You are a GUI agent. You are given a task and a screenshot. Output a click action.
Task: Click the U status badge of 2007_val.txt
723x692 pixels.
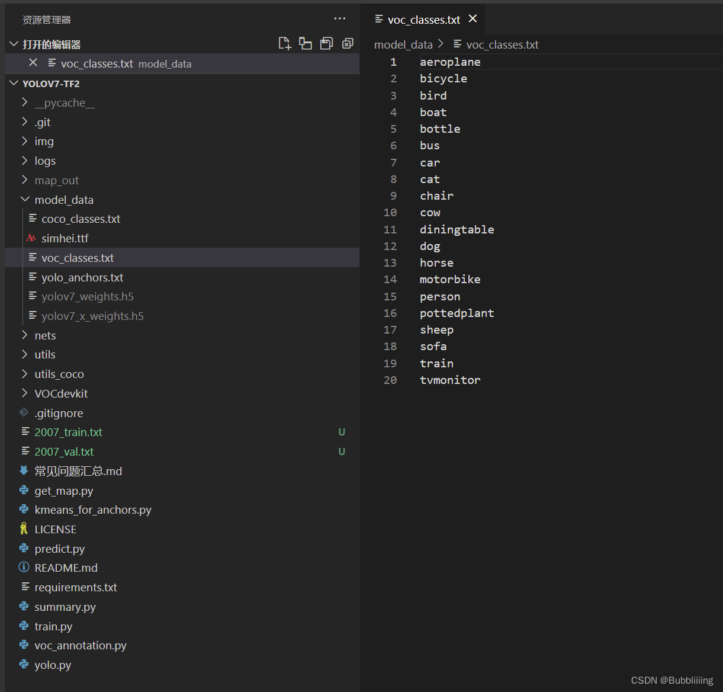(x=342, y=451)
